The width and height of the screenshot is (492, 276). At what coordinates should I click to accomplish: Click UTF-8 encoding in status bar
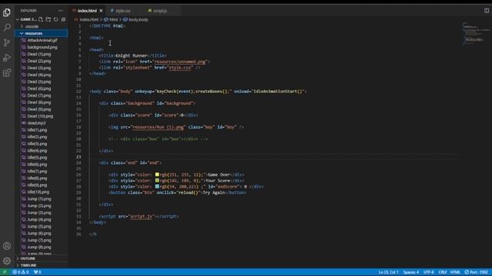point(429,272)
